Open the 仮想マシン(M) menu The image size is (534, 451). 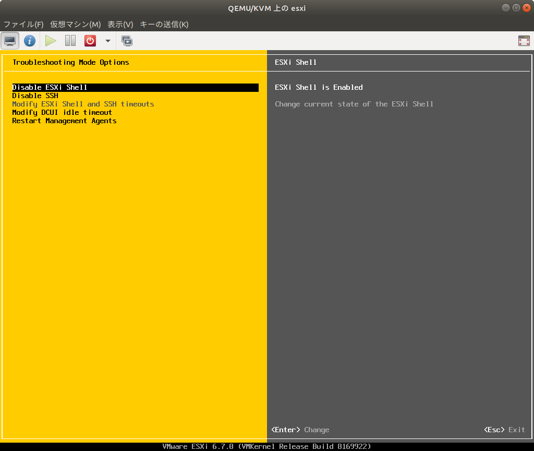76,24
